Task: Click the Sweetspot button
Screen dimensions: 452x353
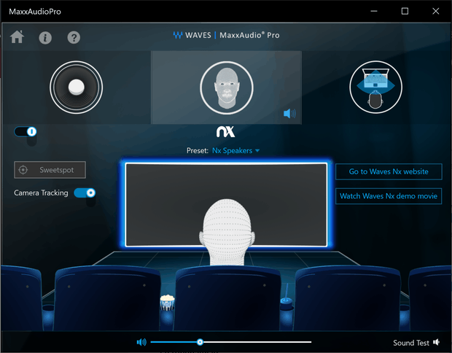Action: (50, 170)
